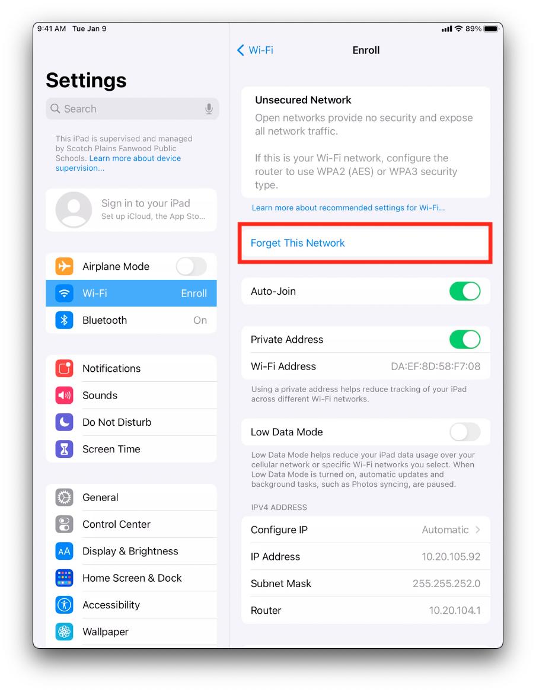Click the blue Bluetooth icon

tap(65, 320)
